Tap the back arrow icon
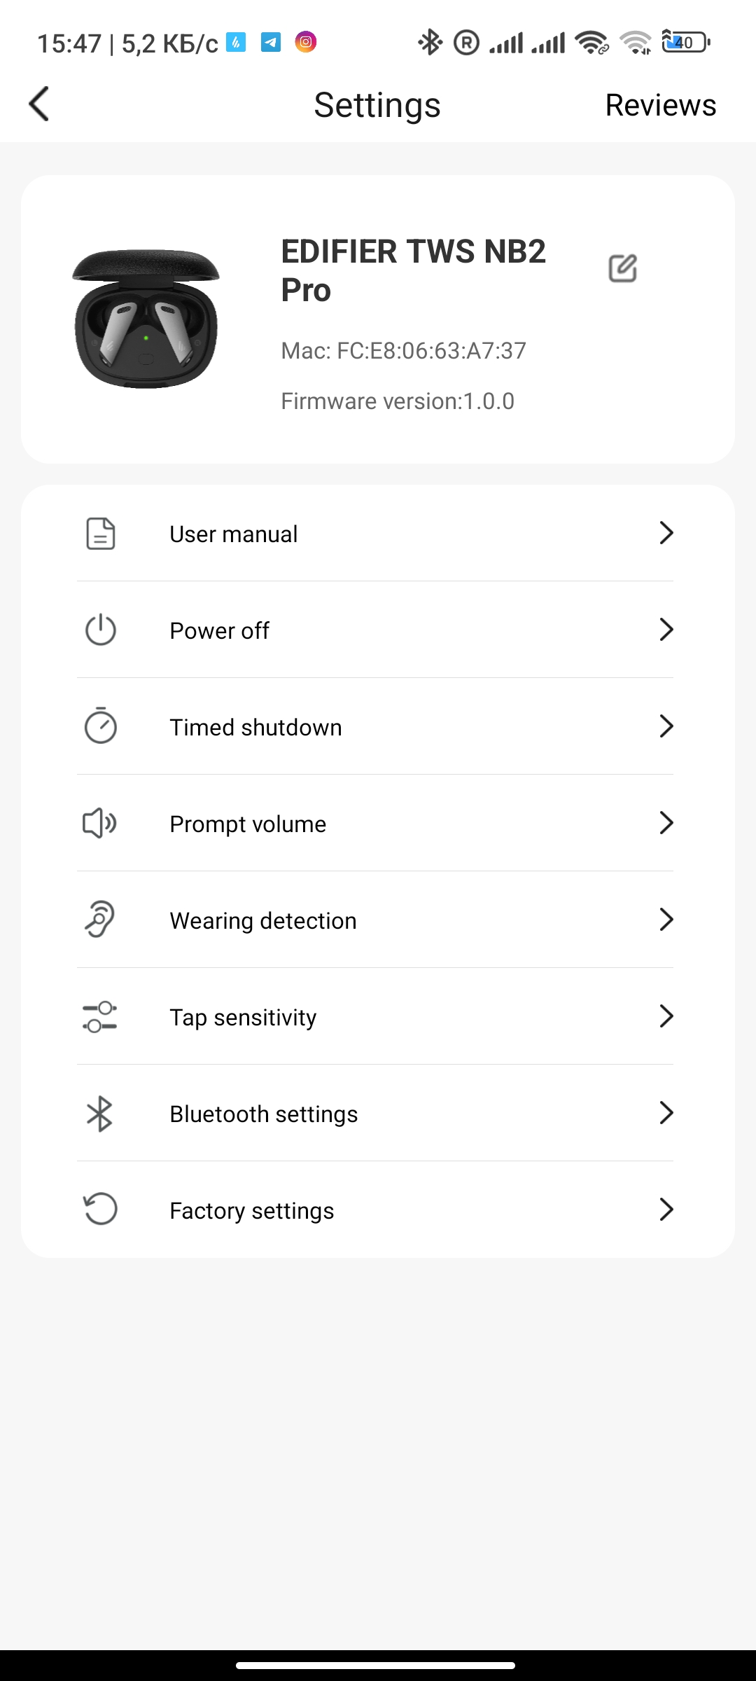The image size is (756, 1681). (x=39, y=104)
